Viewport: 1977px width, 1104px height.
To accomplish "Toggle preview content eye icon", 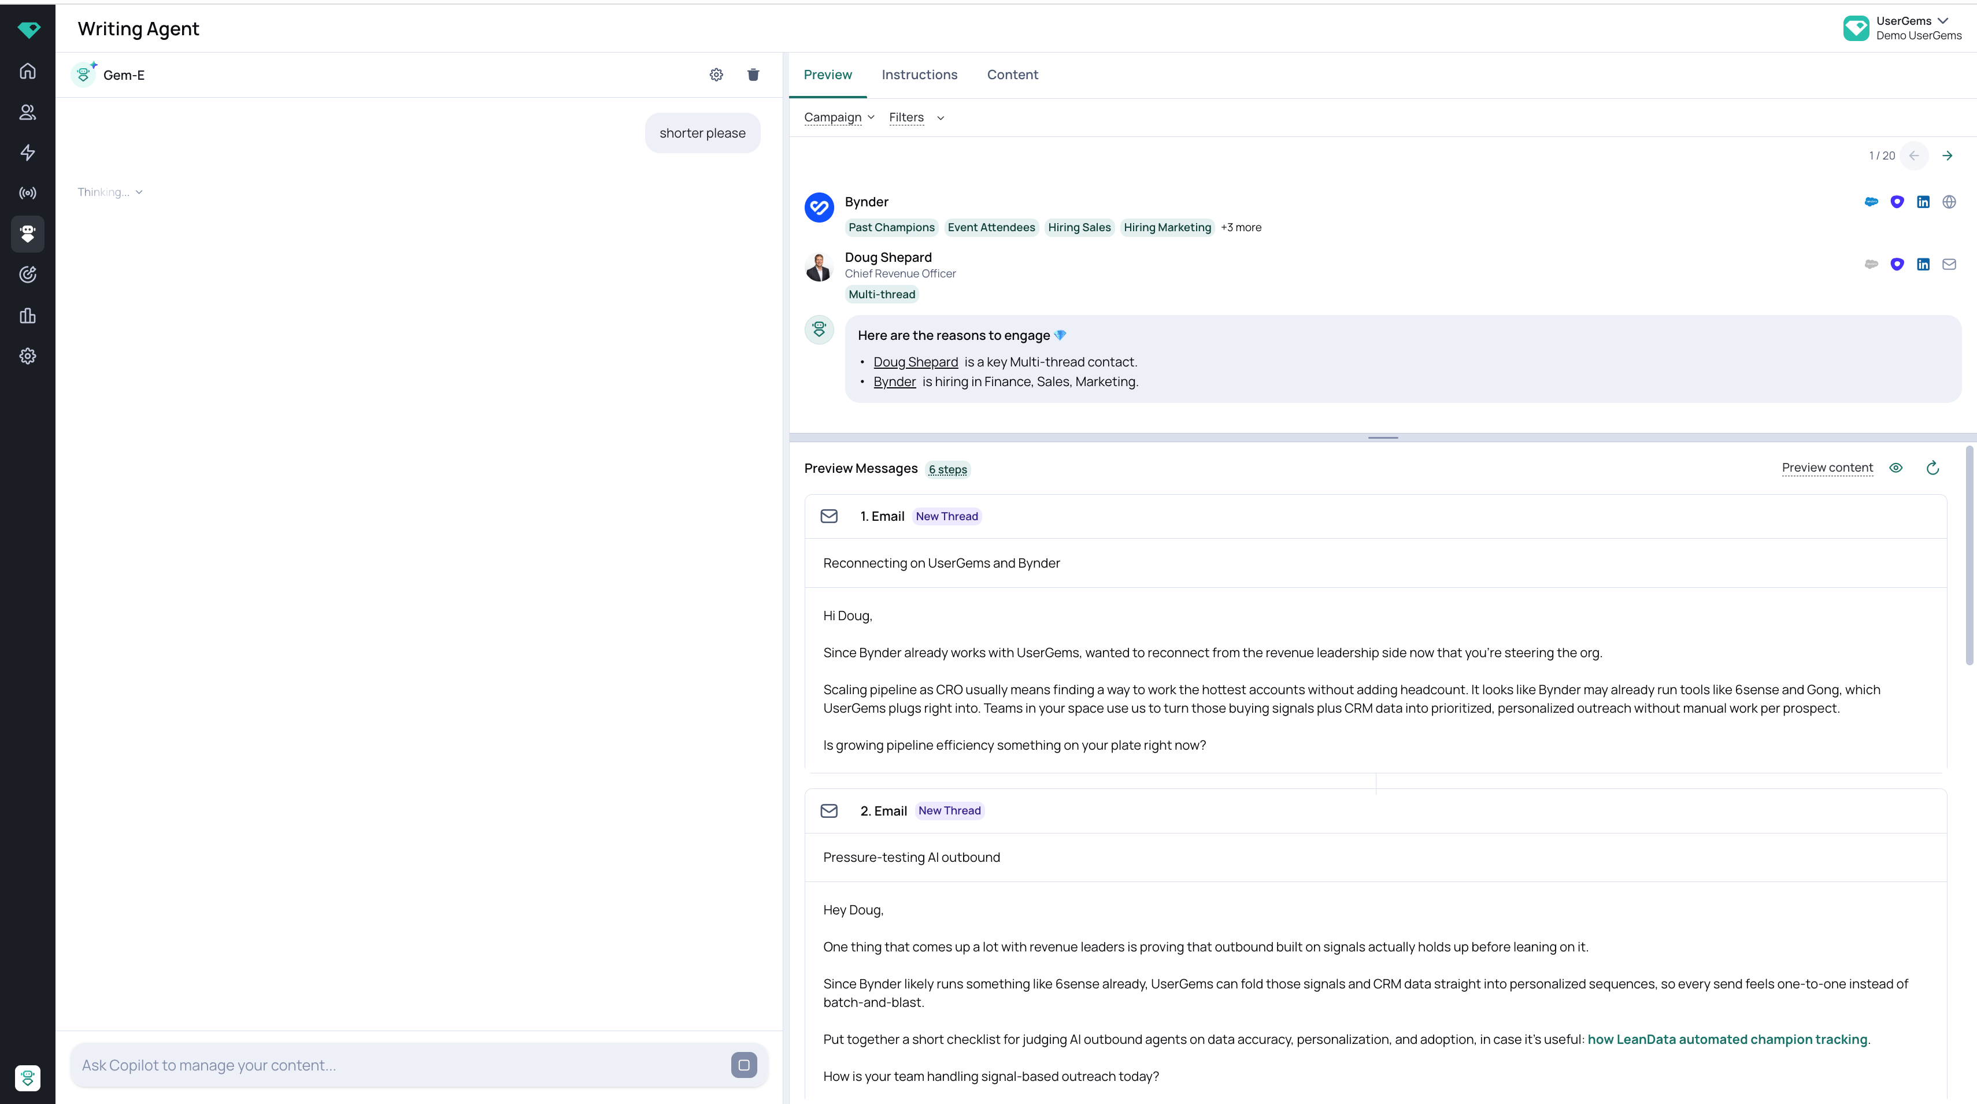I will (1895, 468).
